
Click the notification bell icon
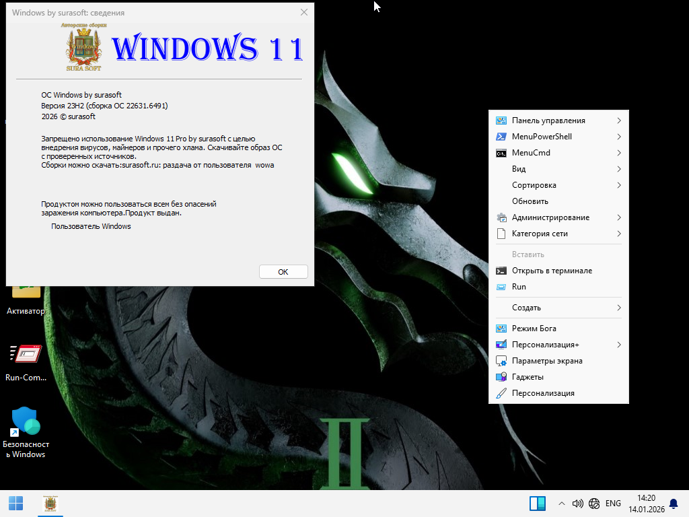(674, 504)
